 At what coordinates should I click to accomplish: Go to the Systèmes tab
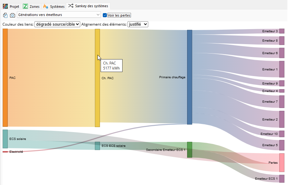pos(54,6)
